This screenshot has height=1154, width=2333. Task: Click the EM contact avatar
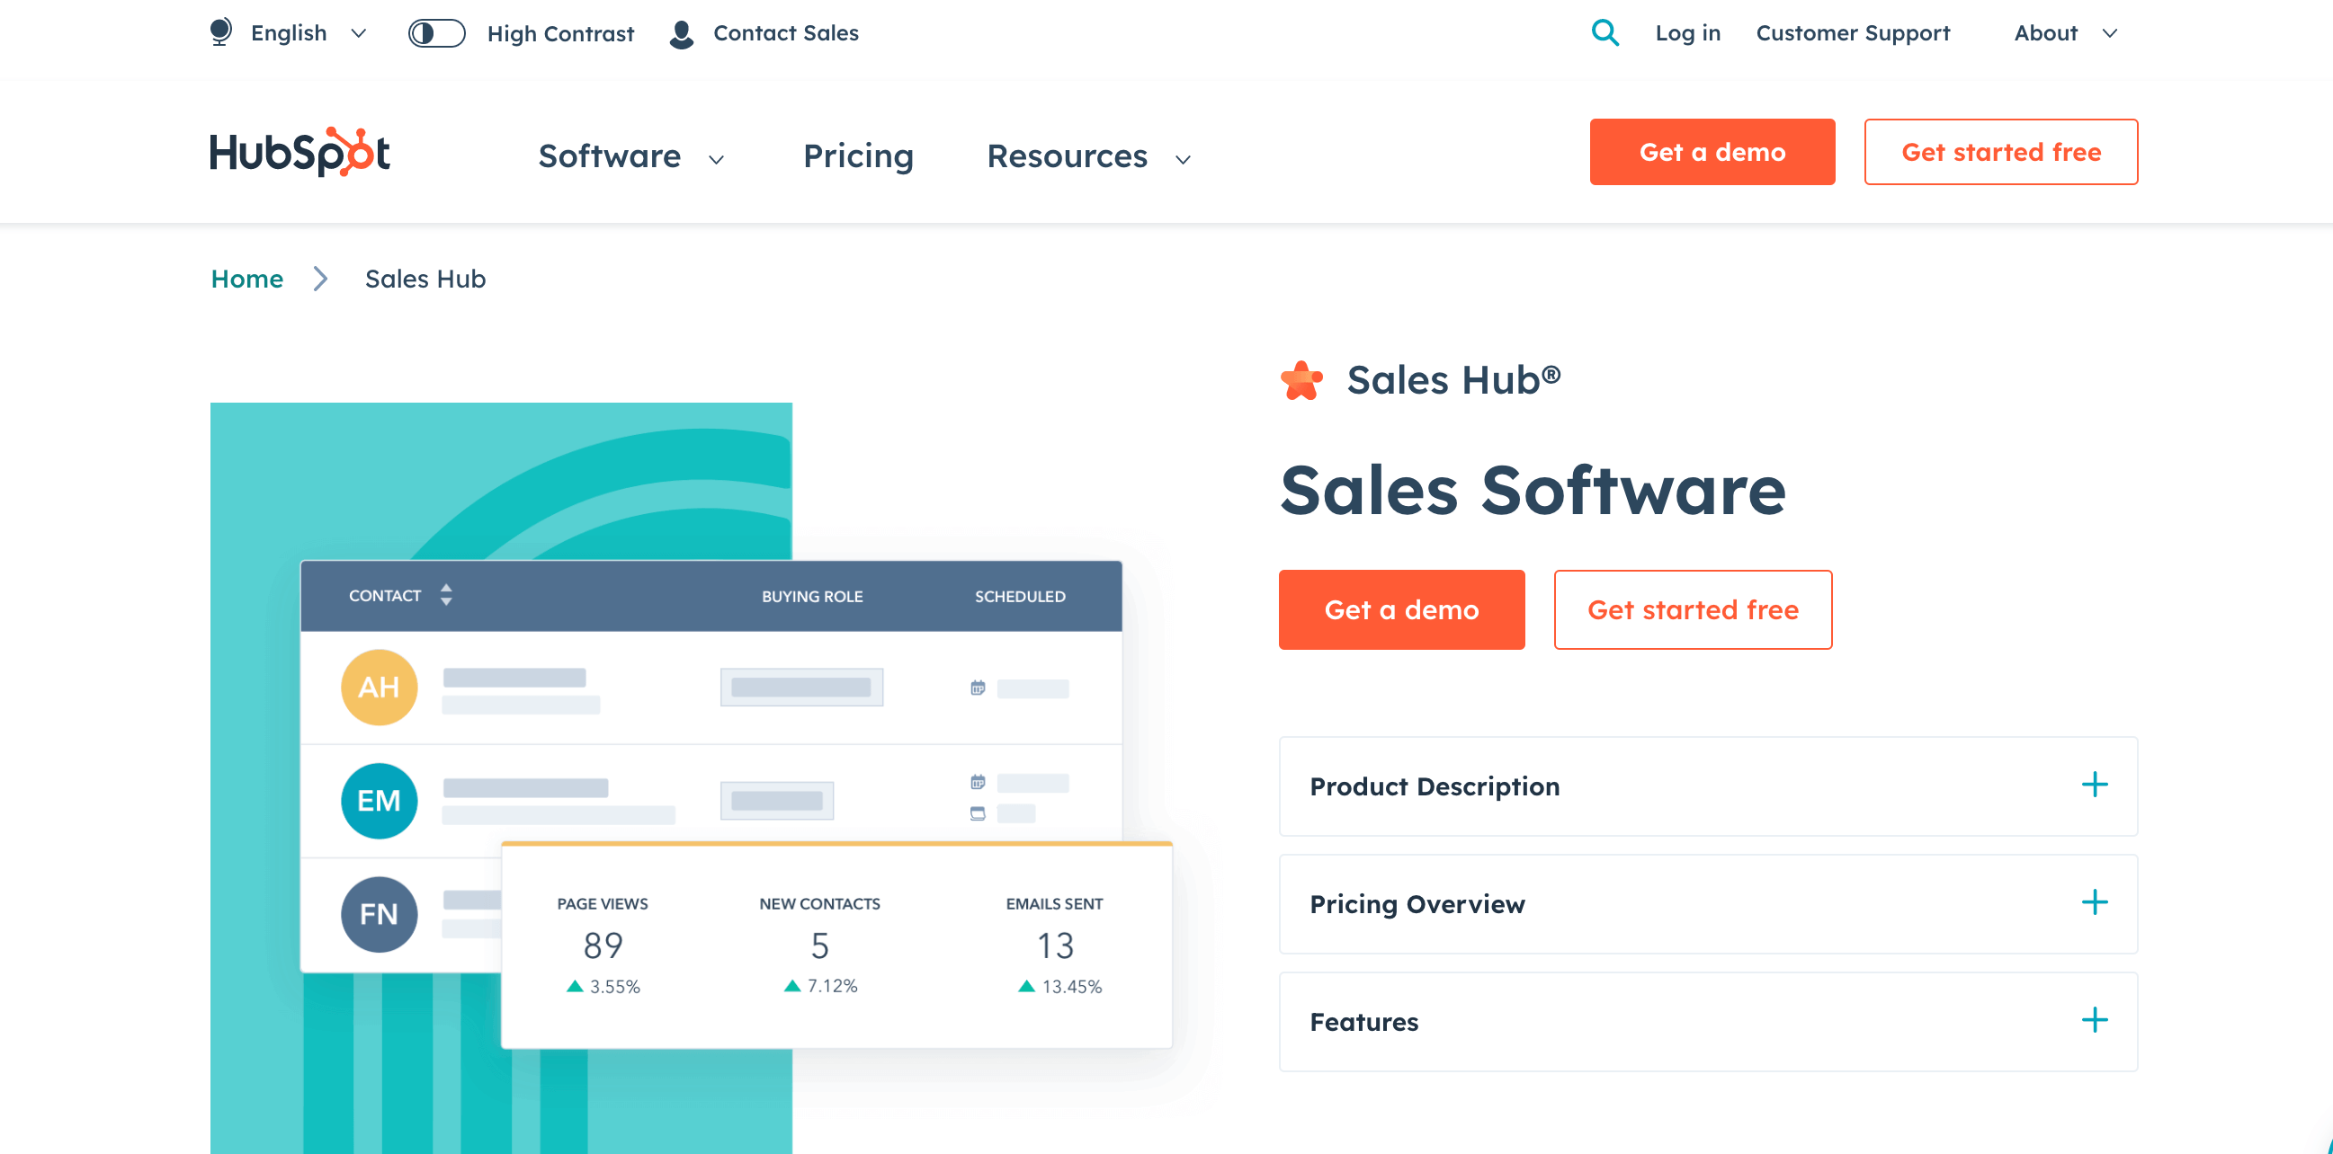click(x=379, y=800)
